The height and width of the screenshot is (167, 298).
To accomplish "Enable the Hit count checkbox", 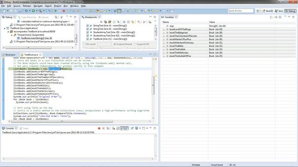I will click(84, 44).
